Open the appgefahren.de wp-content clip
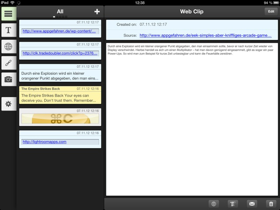 [60, 29]
